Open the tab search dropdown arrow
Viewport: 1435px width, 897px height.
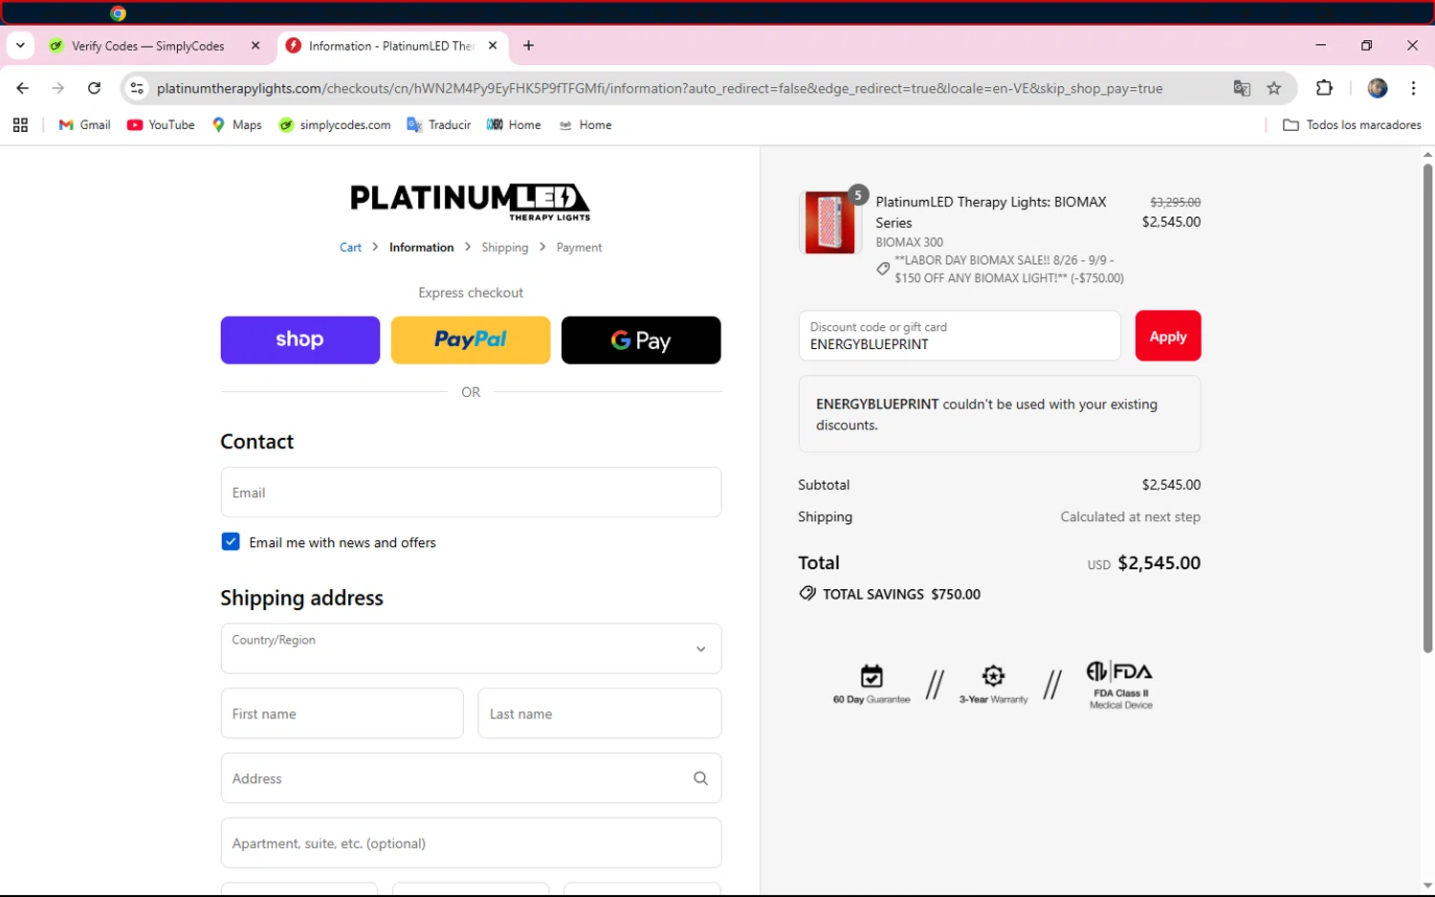click(x=20, y=45)
